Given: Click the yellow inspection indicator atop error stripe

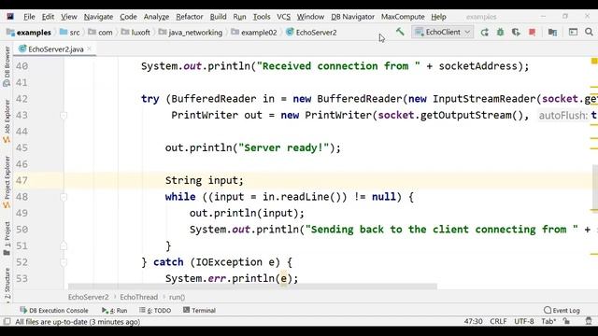Looking at the screenshot, I should [594, 61].
